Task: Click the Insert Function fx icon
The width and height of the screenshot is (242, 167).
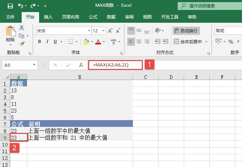Action: point(81,65)
